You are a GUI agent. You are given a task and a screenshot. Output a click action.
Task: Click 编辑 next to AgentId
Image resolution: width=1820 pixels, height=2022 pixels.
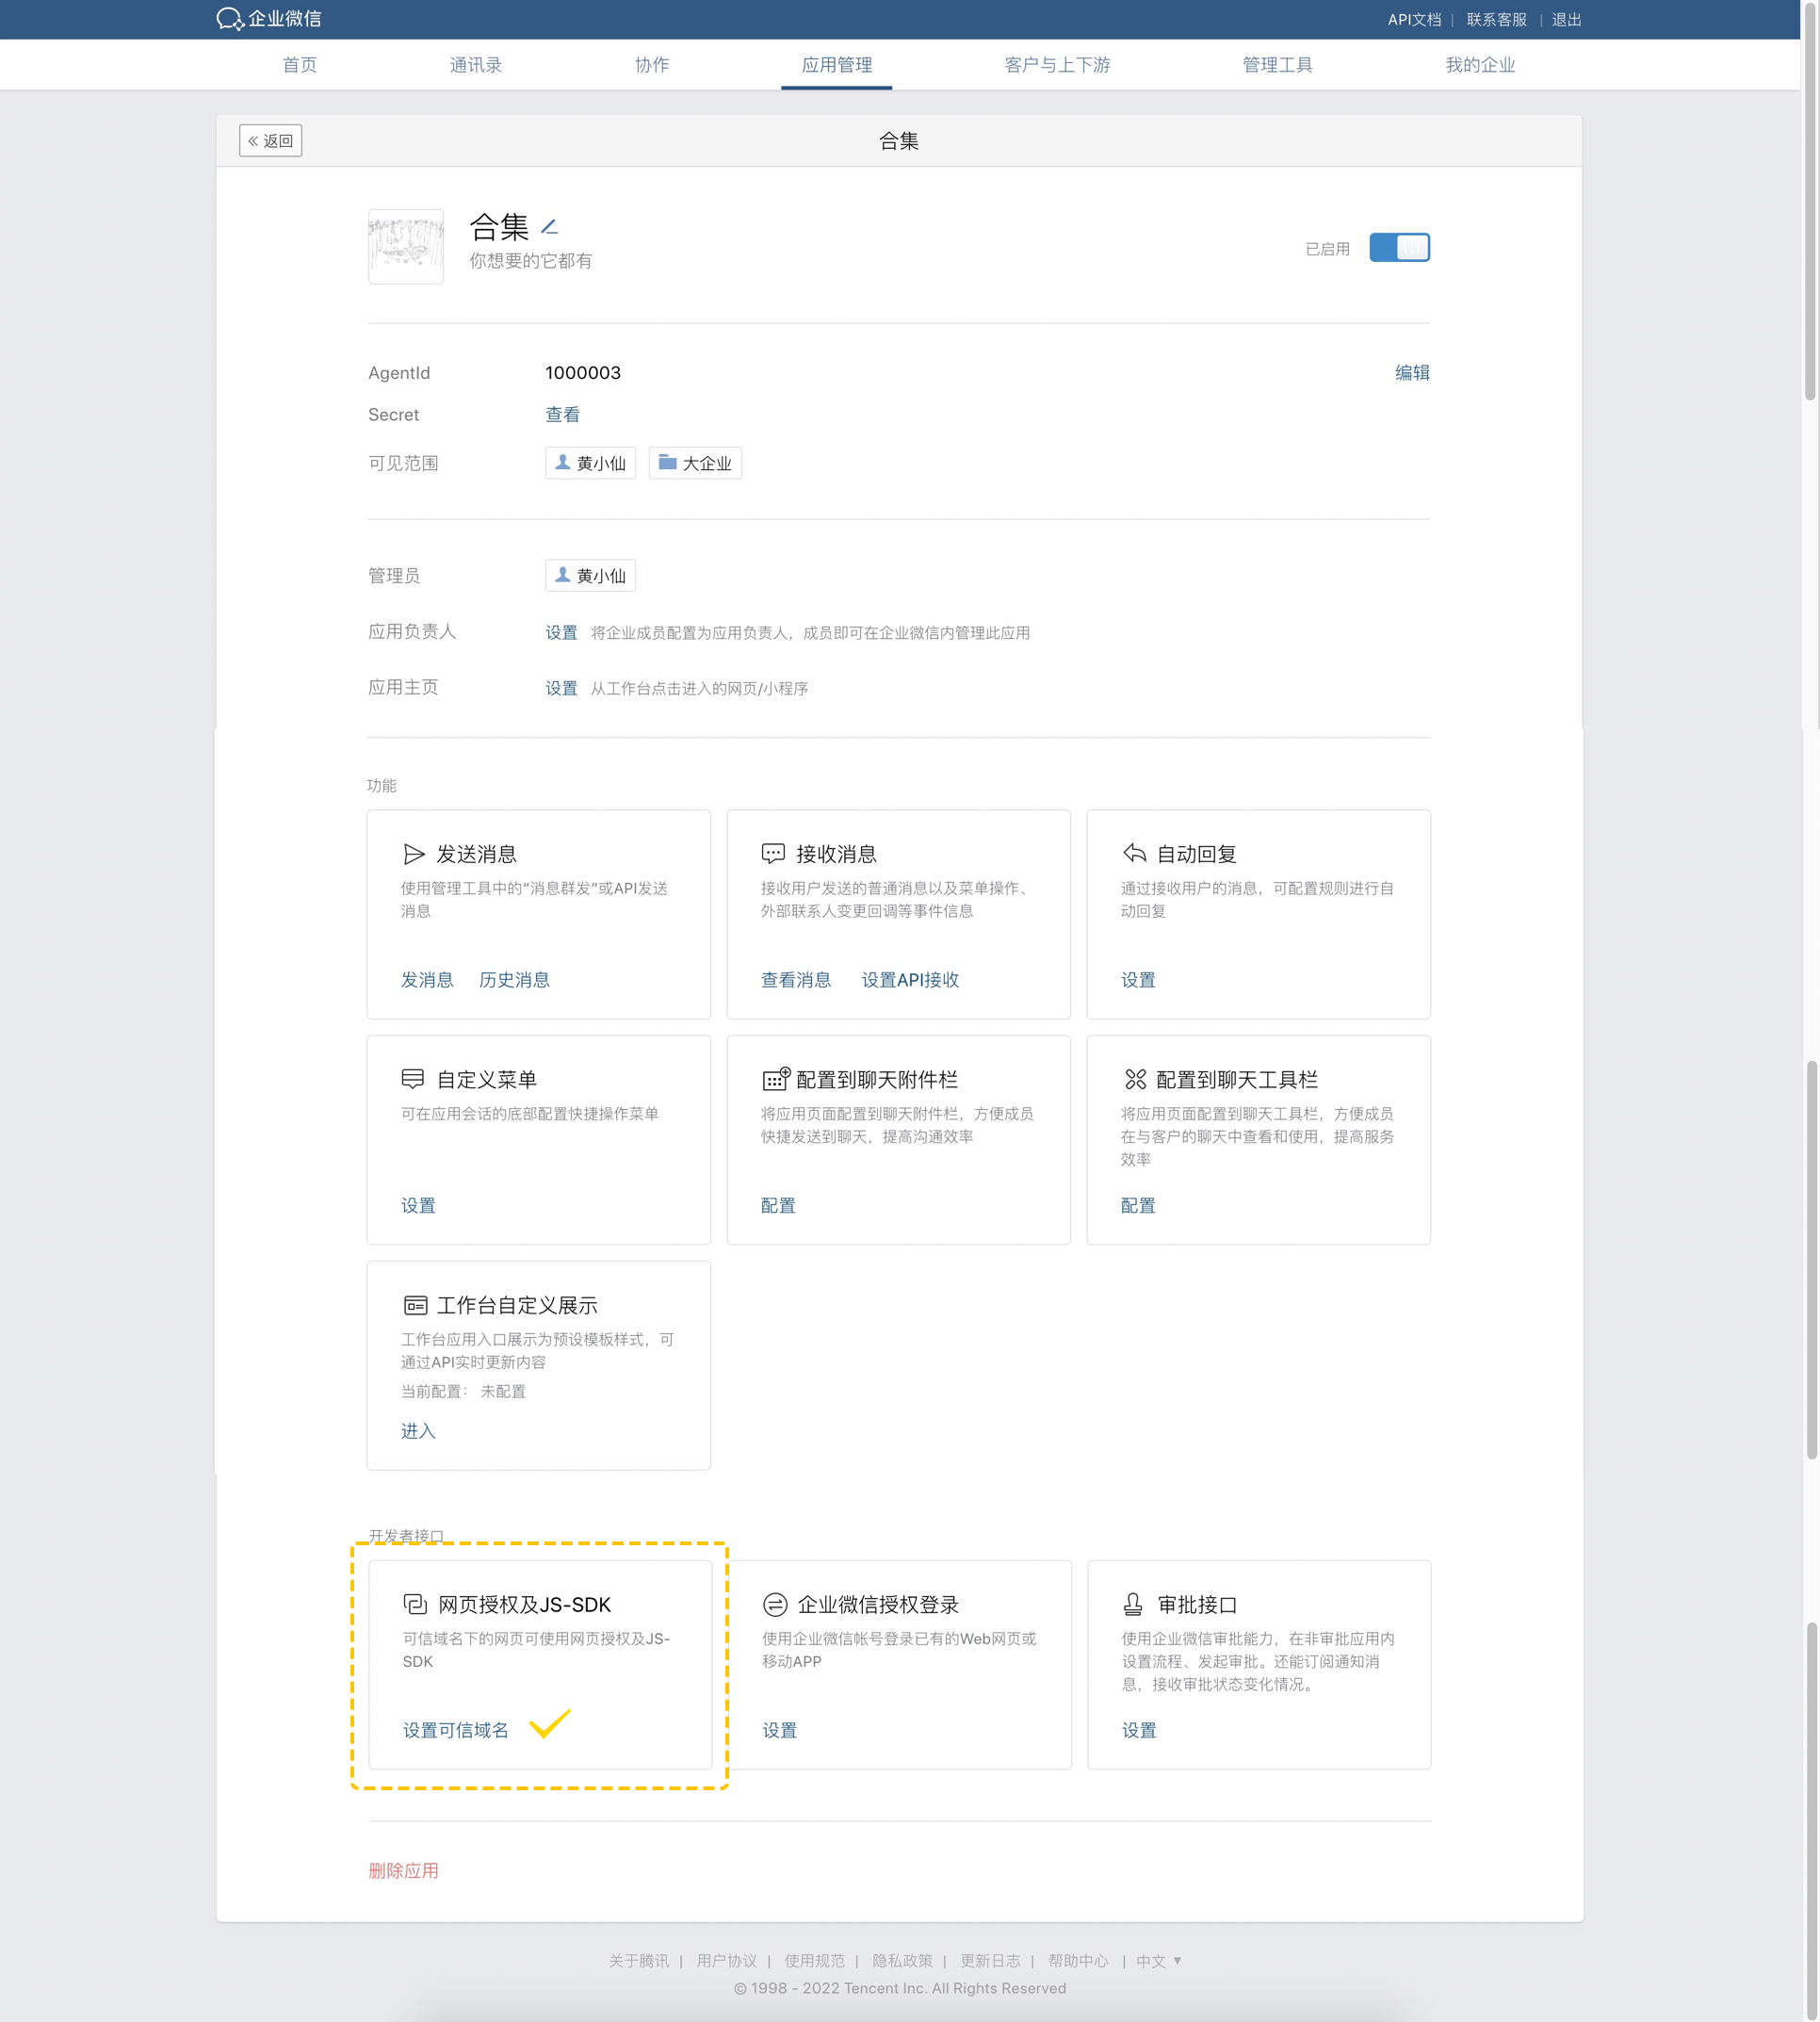click(x=1411, y=373)
